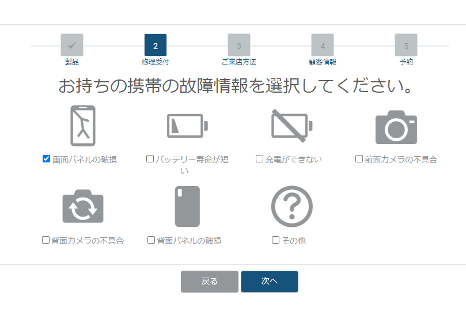Click the cracked screen panel icon

click(x=83, y=126)
